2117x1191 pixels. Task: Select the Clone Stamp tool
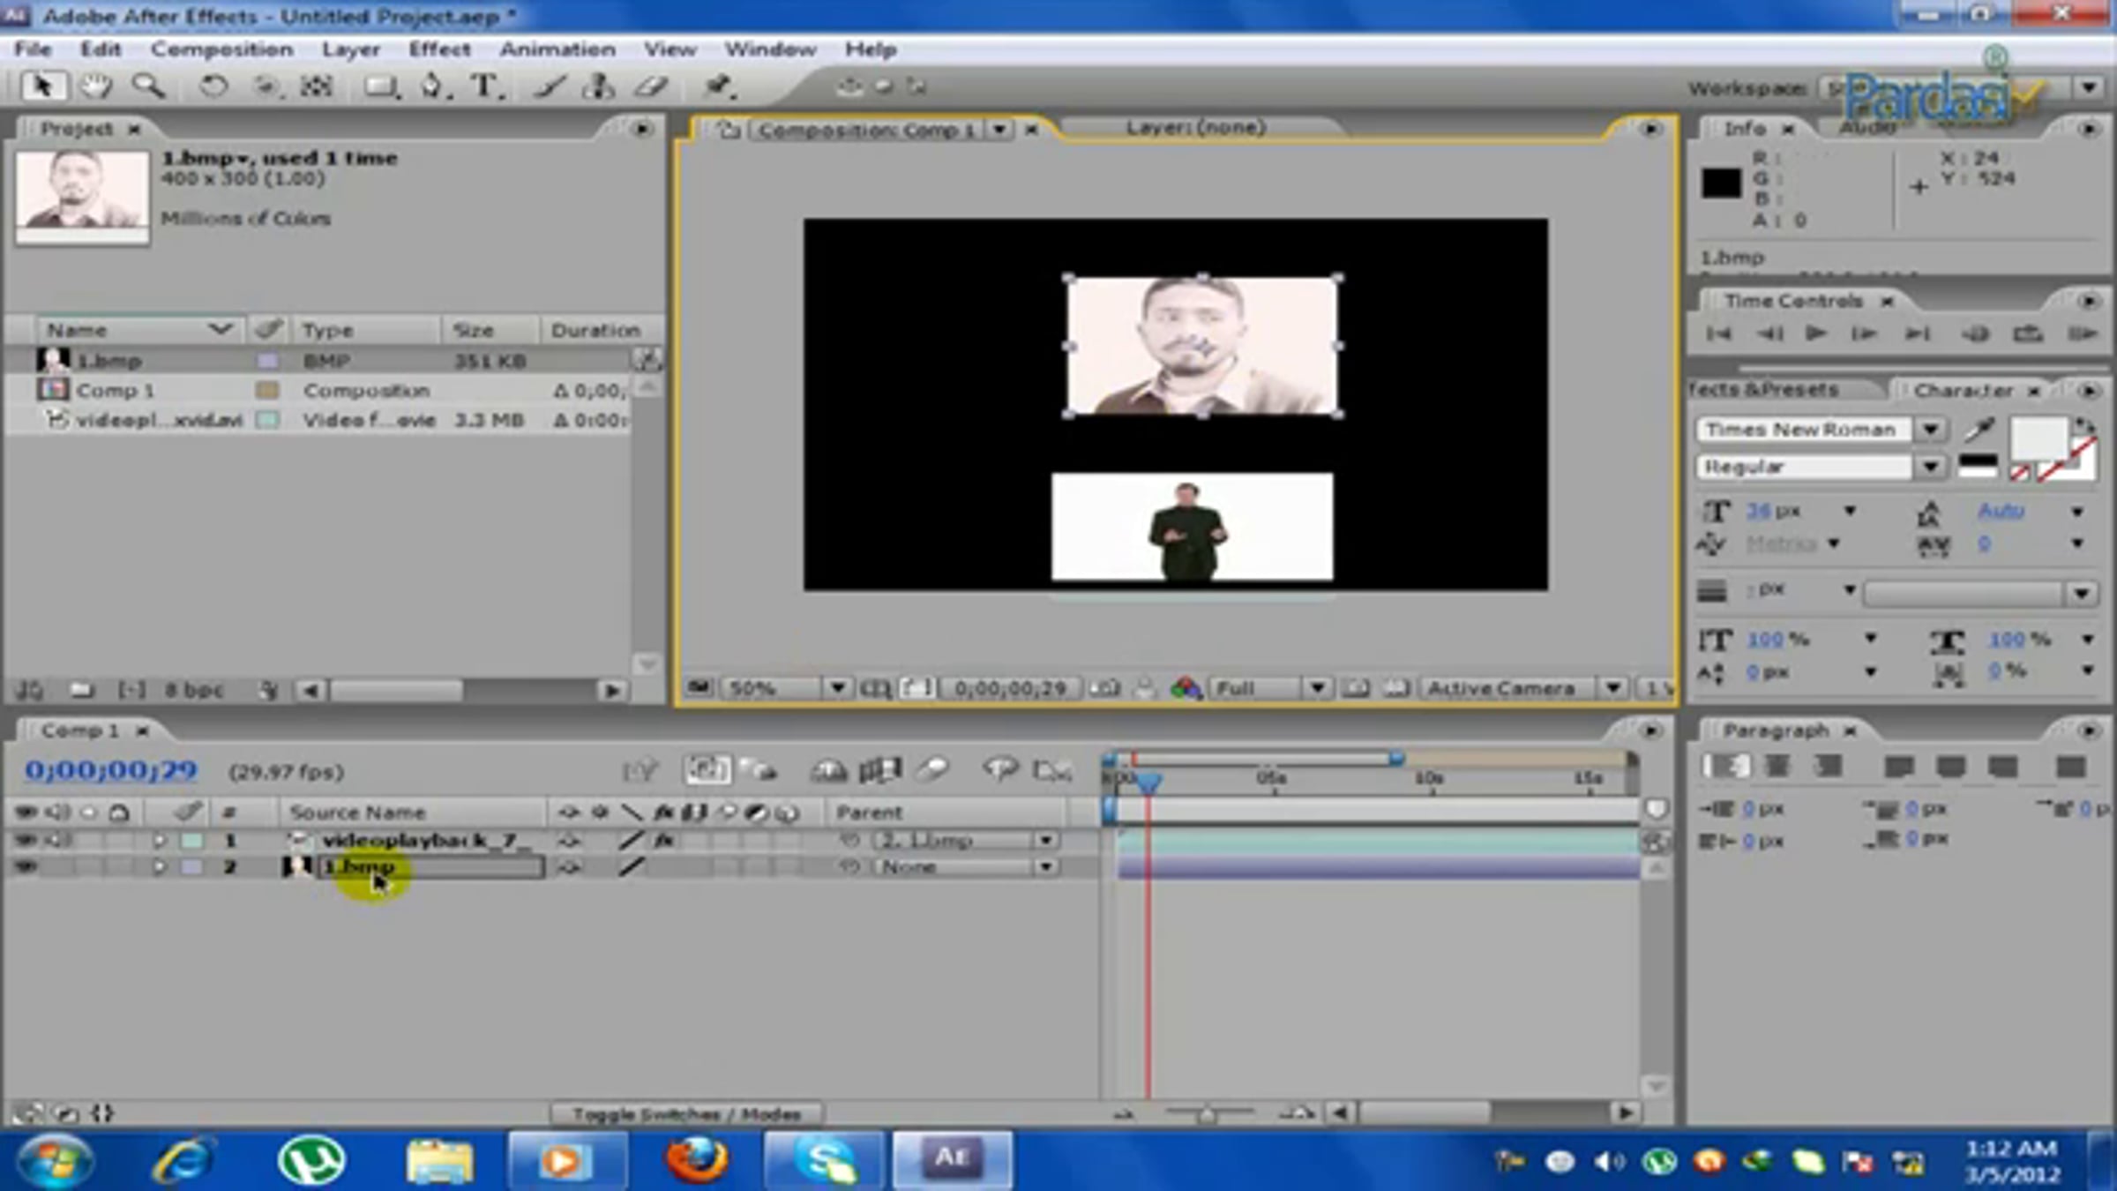pos(600,86)
